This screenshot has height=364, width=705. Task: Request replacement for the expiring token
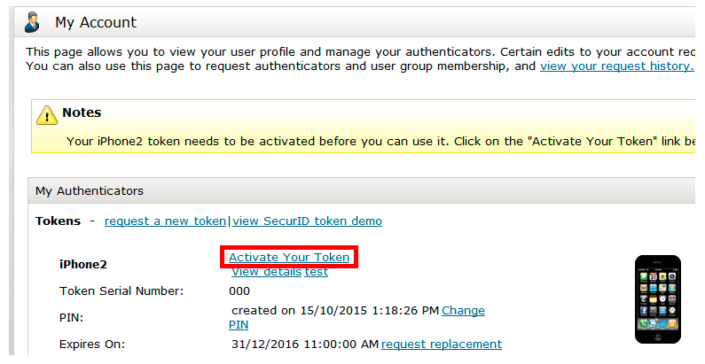click(x=442, y=344)
